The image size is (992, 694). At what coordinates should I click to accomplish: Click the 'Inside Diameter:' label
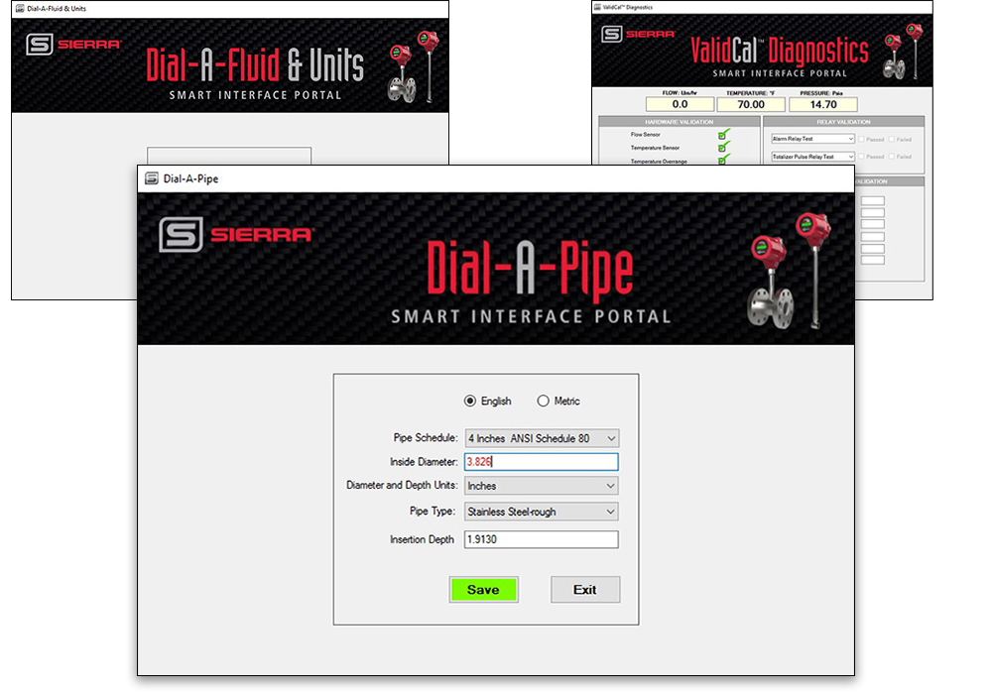[424, 462]
